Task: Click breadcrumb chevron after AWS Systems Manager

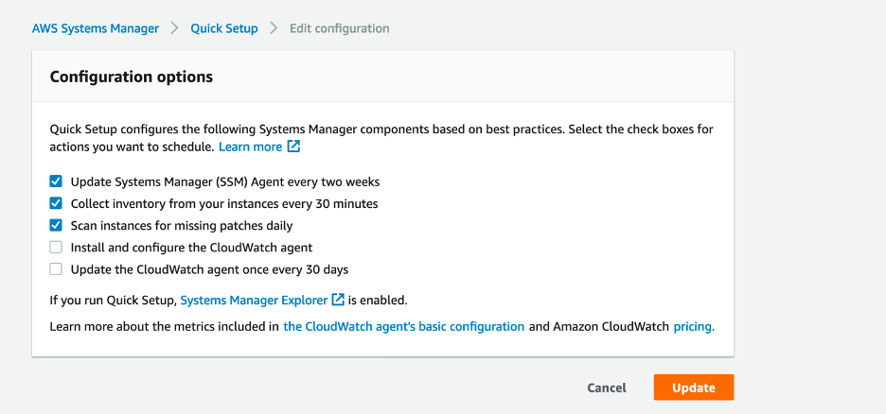Action: 174,28
